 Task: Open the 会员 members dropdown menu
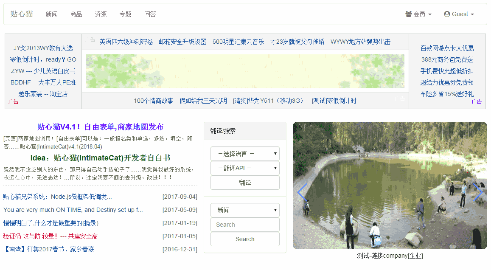pyautogui.click(x=418, y=14)
